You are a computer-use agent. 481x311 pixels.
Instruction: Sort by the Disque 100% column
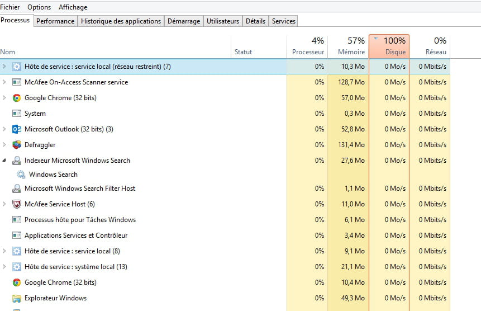pos(389,46)
